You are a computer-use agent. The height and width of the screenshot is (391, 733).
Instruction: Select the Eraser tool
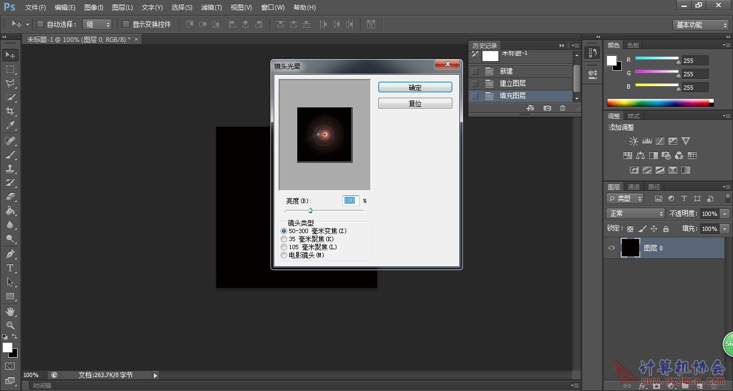10,197
